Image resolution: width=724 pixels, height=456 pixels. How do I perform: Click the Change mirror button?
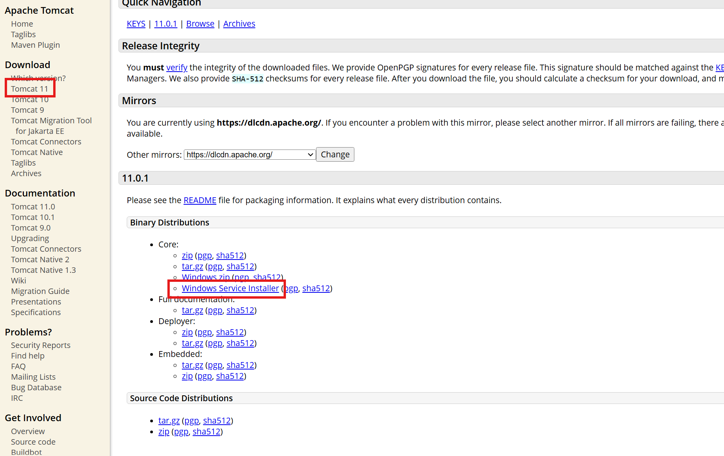(x=335, y=155)
